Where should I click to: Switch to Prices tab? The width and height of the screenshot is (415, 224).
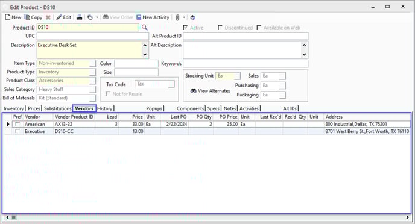[34, 108]
